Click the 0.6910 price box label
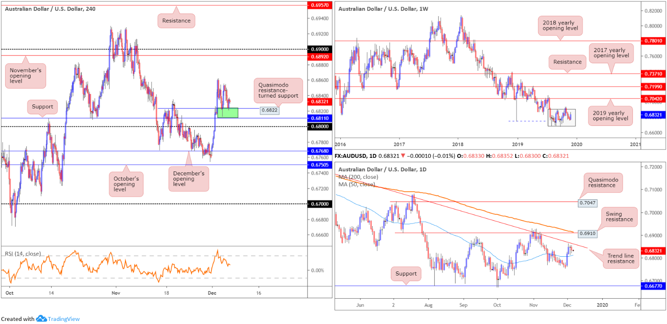The image size is (667, 324). pos(588,233)
